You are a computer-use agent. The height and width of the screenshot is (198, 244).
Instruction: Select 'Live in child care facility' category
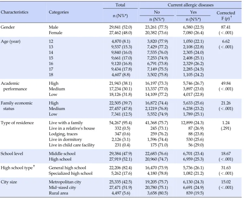point(72,145)
